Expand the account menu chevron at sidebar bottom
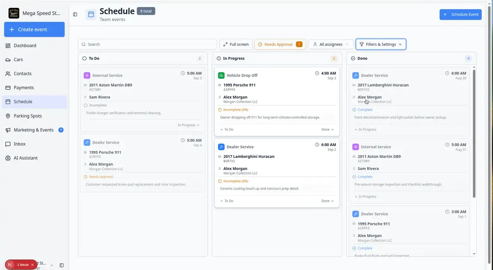This screenshot has width=493, height=270. click(x=52, y=265)
